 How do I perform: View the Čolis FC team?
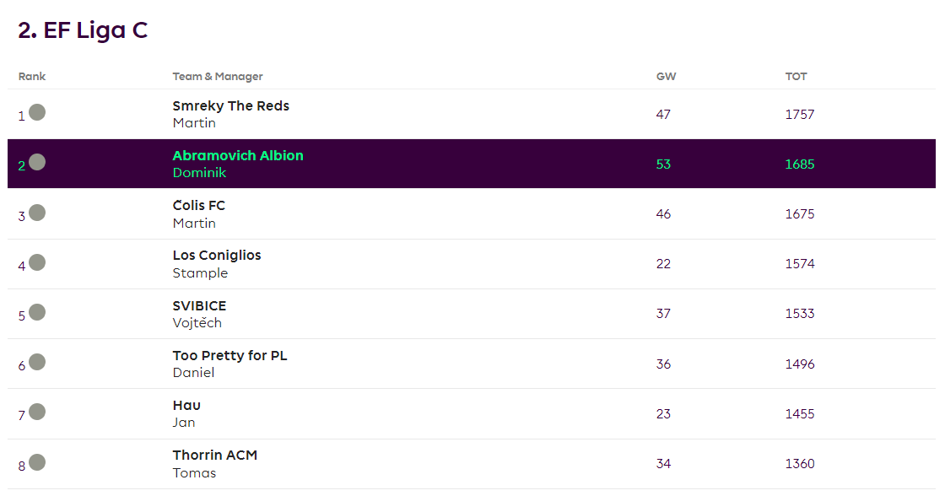(x=199, y=206)
